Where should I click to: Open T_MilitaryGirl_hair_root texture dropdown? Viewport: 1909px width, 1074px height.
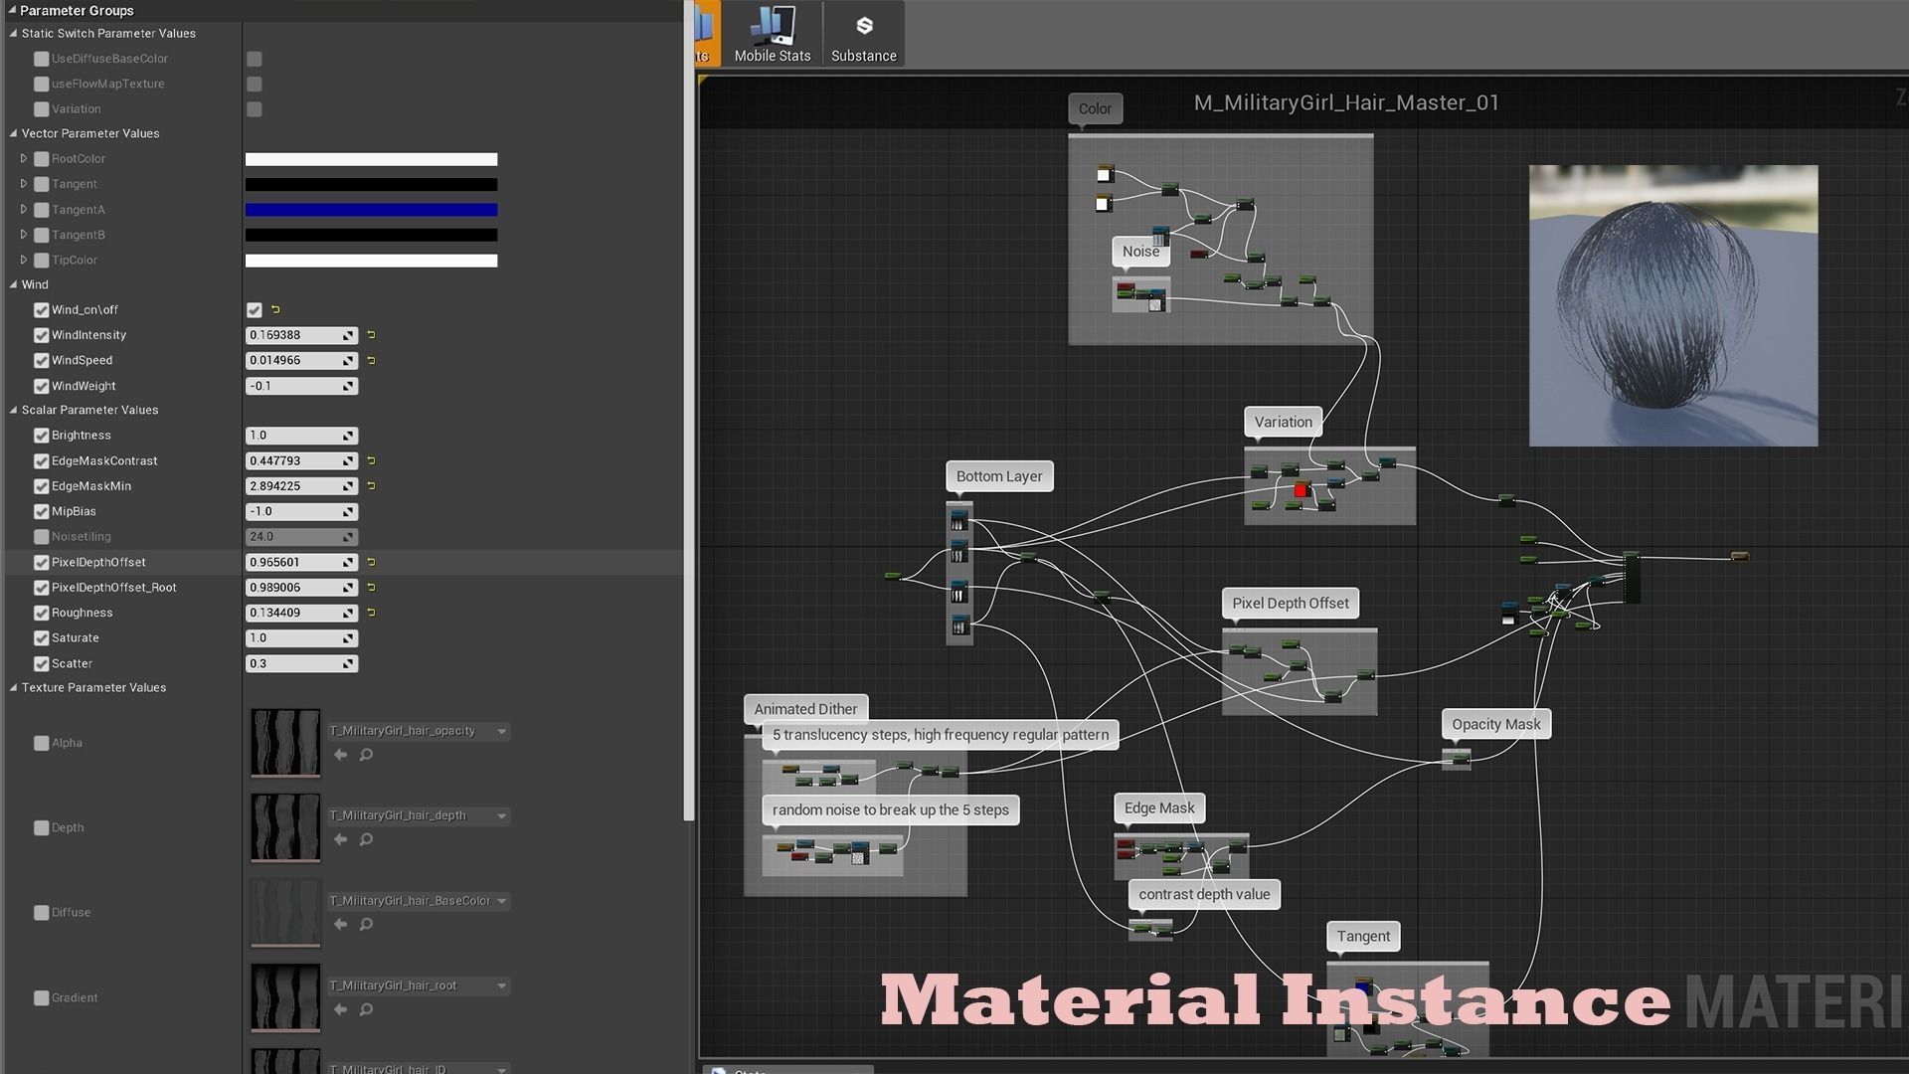click(501, 985)
